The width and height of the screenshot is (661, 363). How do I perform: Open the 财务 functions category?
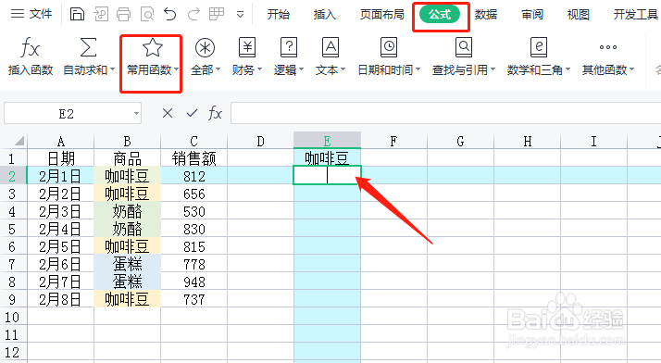247,56
